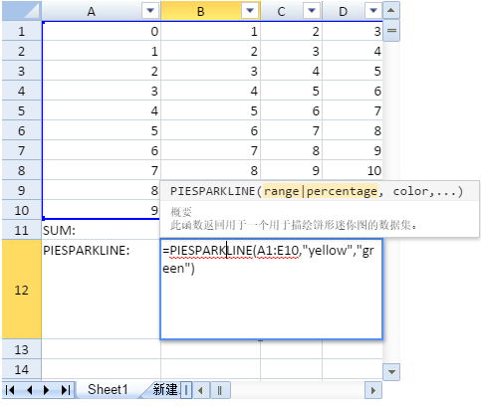Click inside the PIESPARKLINE formula editor
Image resolution: width=481 pixels, height=406 pixels.
pyautogui.click(x=271, y=290)
